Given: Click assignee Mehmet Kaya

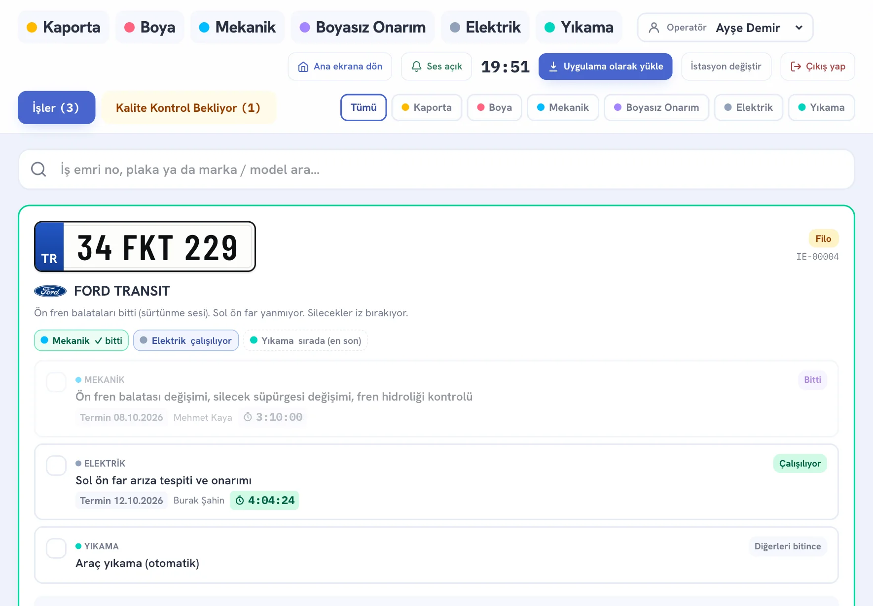Looking at the screenshot, I should 203,417.
